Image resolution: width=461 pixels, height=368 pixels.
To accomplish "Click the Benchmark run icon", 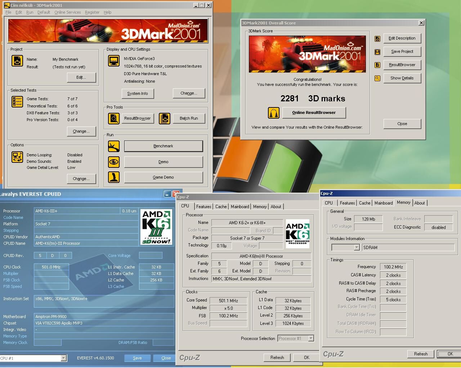I will click(x=114, y=146).
